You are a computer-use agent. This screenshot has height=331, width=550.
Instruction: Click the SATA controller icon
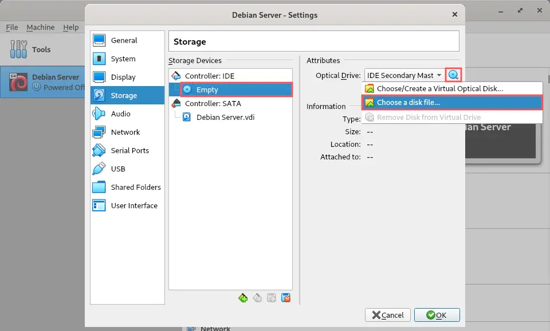[x=176, y=103]
